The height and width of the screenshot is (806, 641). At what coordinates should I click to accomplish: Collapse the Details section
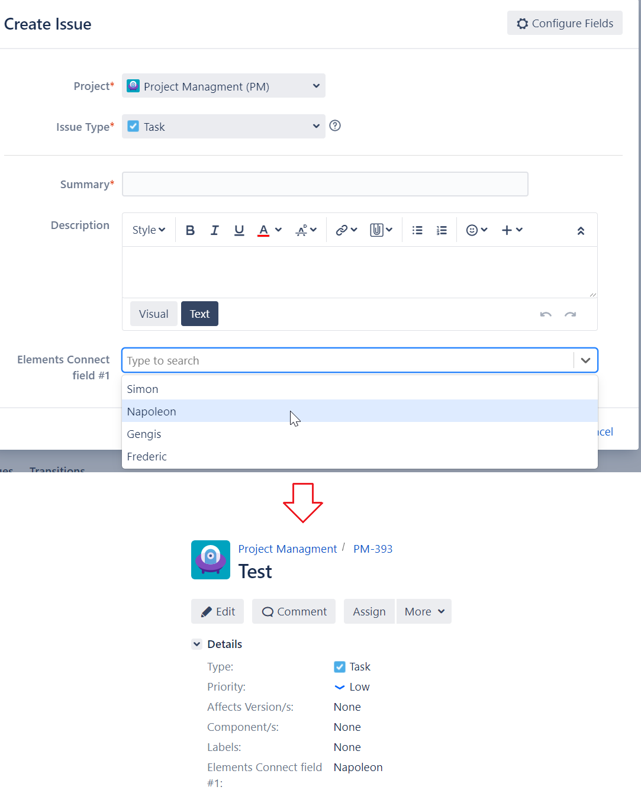[x=197, y=644]
